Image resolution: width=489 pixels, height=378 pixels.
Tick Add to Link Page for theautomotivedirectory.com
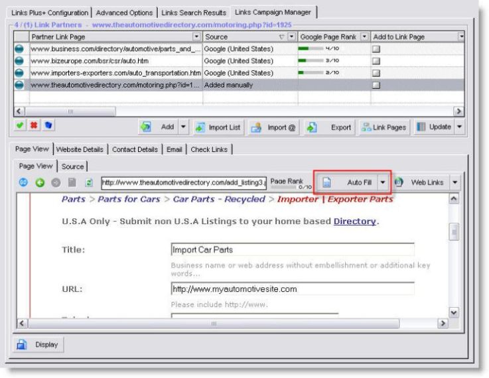[x=376, y=85]
